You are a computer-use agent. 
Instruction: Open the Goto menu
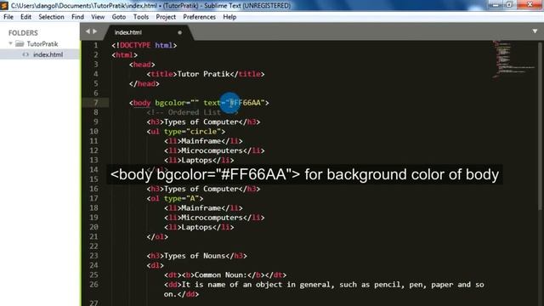coord(119,17)
